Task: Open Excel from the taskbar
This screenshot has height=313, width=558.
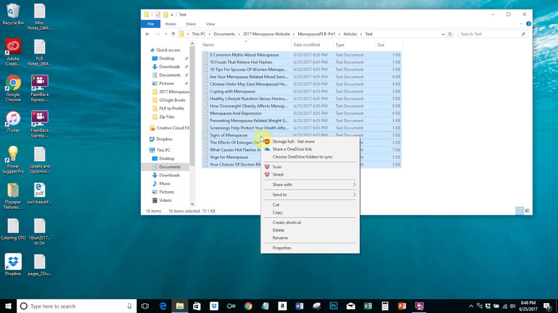Action: coord(368,306)
